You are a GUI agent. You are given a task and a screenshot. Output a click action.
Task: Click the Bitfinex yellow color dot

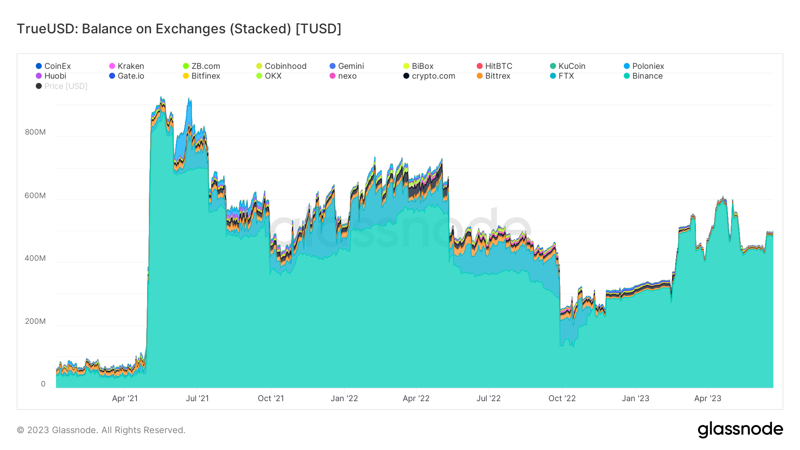coord(186,76)
